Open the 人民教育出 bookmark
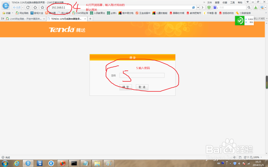268x167 pixels. coord(98,13)
